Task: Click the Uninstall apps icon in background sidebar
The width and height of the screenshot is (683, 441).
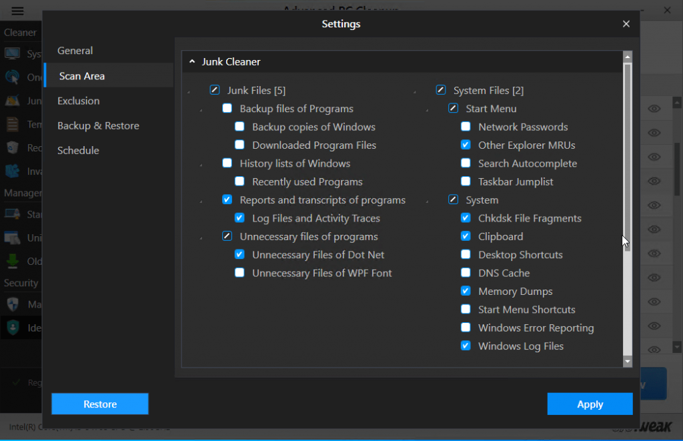Action: click(12, 238)
